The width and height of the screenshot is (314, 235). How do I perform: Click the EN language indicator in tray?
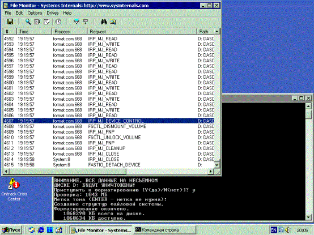point(274,230)
